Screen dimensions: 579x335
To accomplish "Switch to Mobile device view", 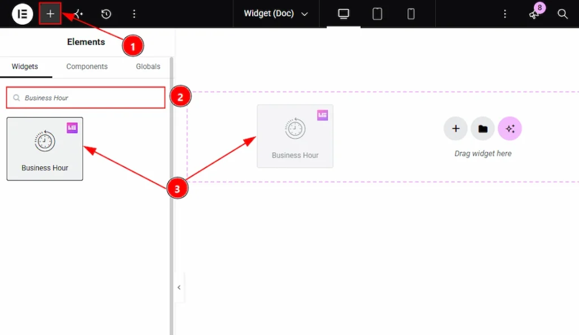I will click(411, 14).
